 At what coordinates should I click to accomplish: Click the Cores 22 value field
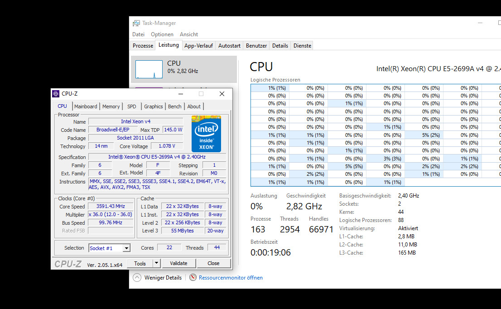click(169, 248)
